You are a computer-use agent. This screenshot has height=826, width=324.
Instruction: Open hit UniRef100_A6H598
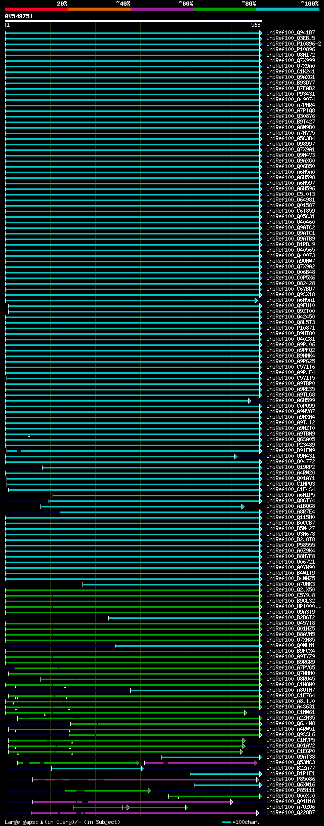pos(291,177)
